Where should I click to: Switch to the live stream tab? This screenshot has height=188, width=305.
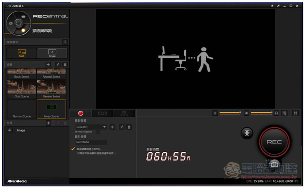[102, 113]
